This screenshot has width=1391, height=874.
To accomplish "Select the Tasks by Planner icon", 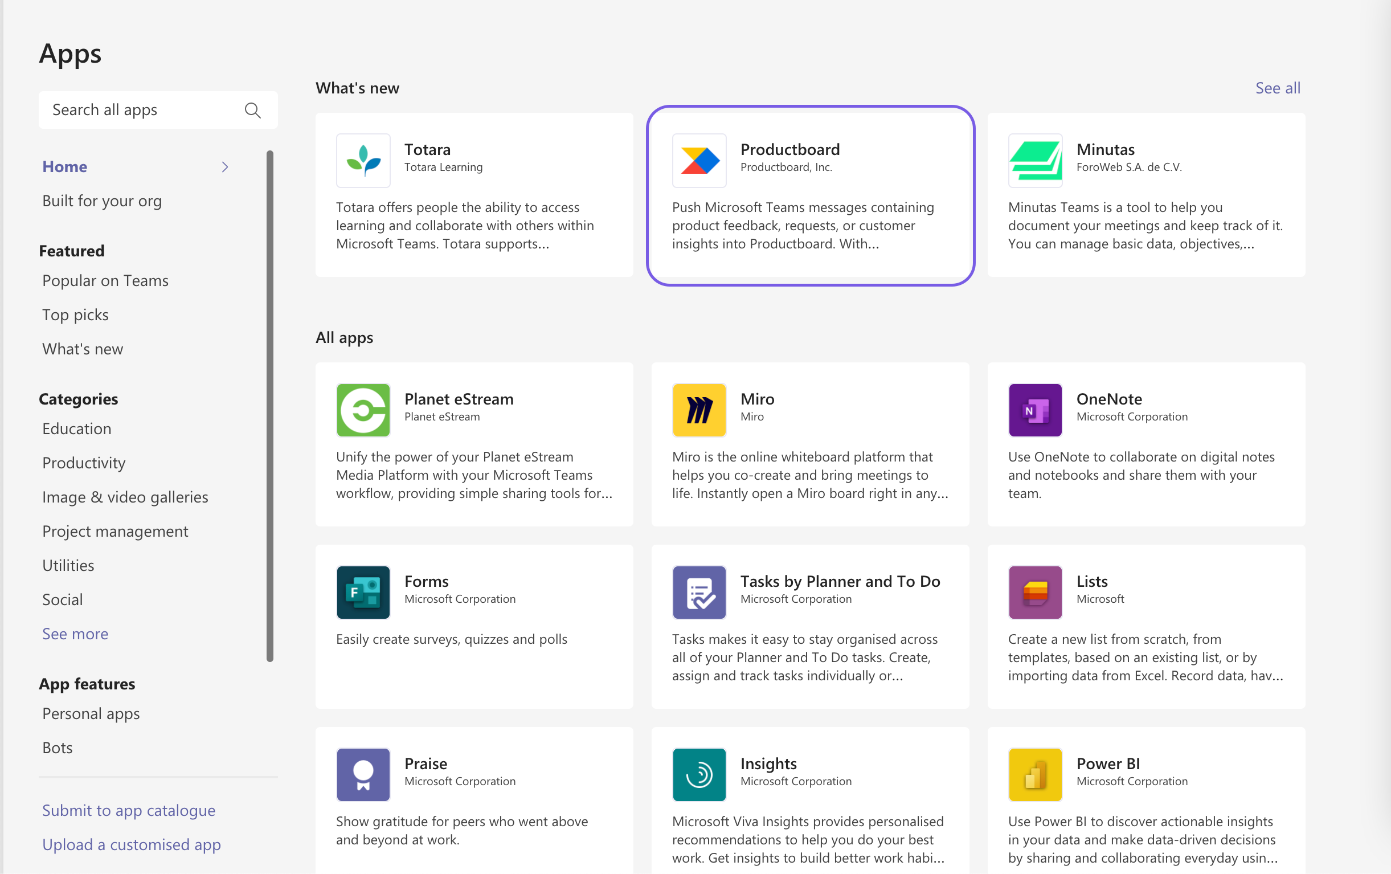I will click(699, 592).
